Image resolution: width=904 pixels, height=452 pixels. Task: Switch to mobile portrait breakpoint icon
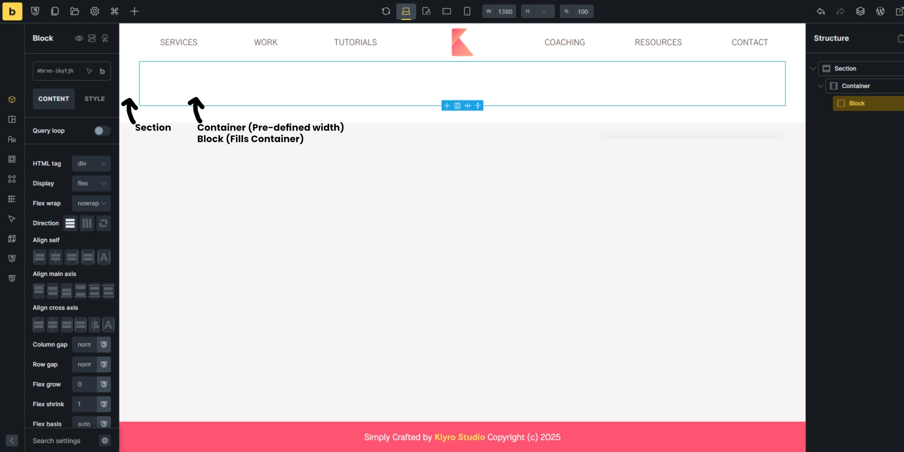tap(467, 11)
